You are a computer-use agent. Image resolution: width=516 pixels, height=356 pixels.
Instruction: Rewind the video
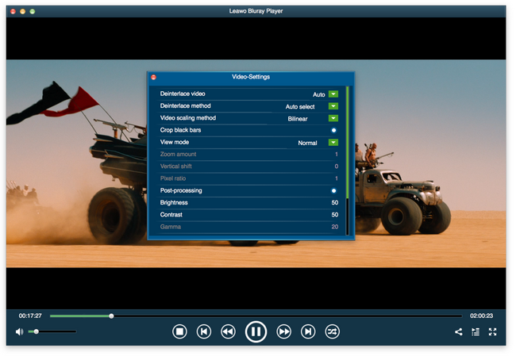[228, 331]
